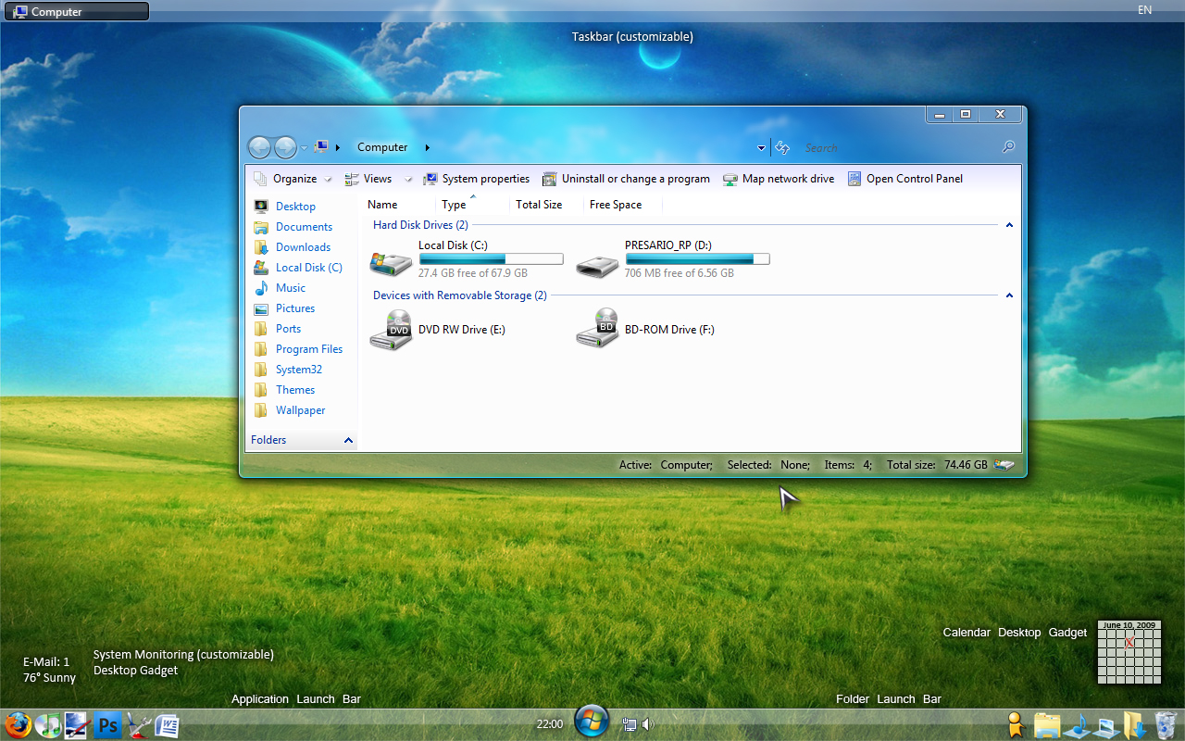The image size is (1185, 741).
Task: Click Open Control Panel in the toolbar
Action: click(x=914, y=178)
